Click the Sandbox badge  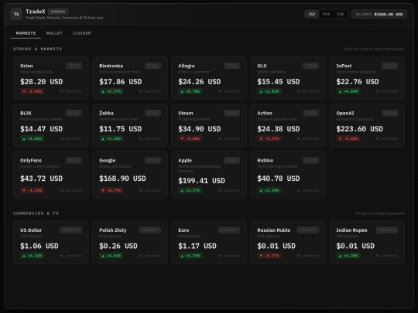(58, 12)
